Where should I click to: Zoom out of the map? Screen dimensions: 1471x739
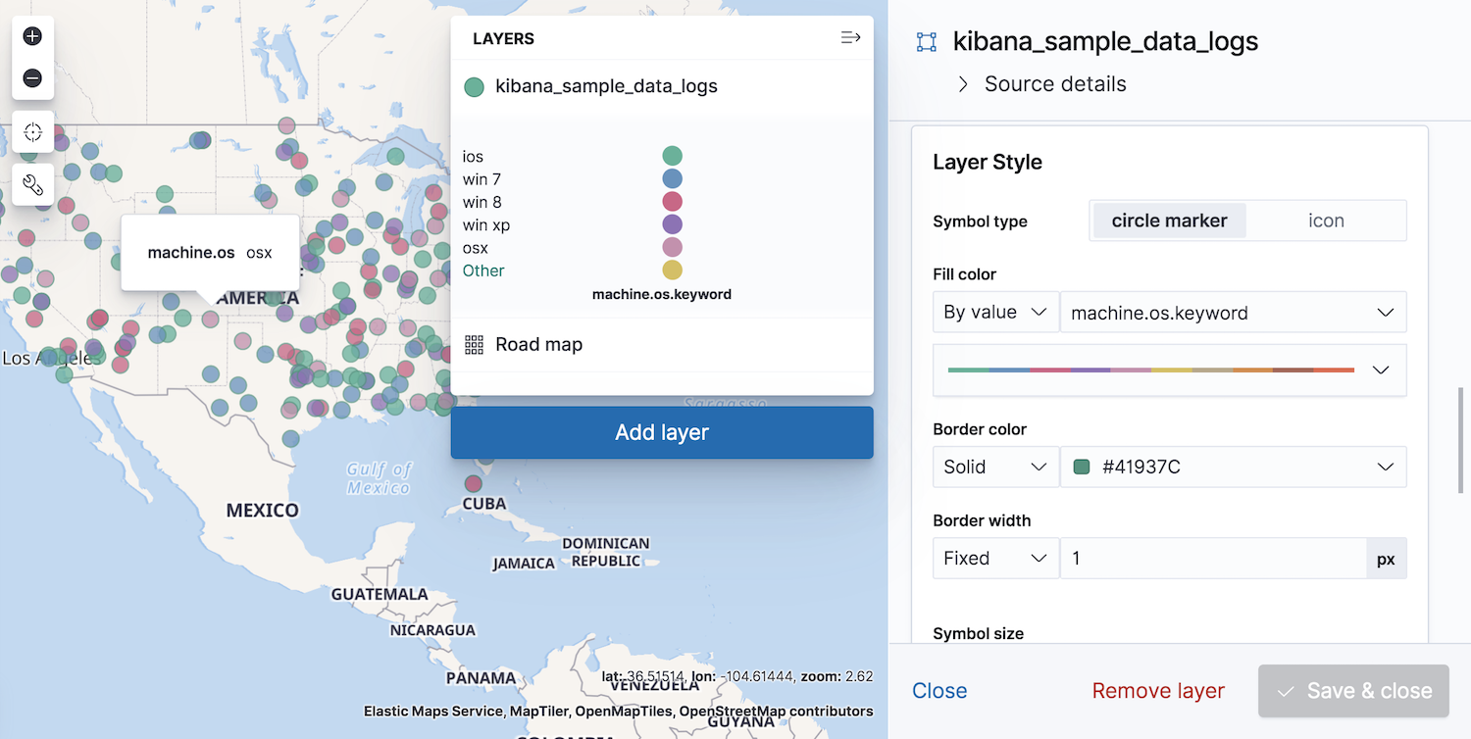(x=32, y=76)
